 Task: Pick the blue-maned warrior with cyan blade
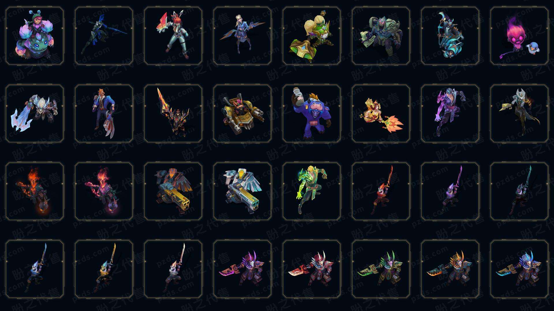pyautogui.click(x=519, y=269)
